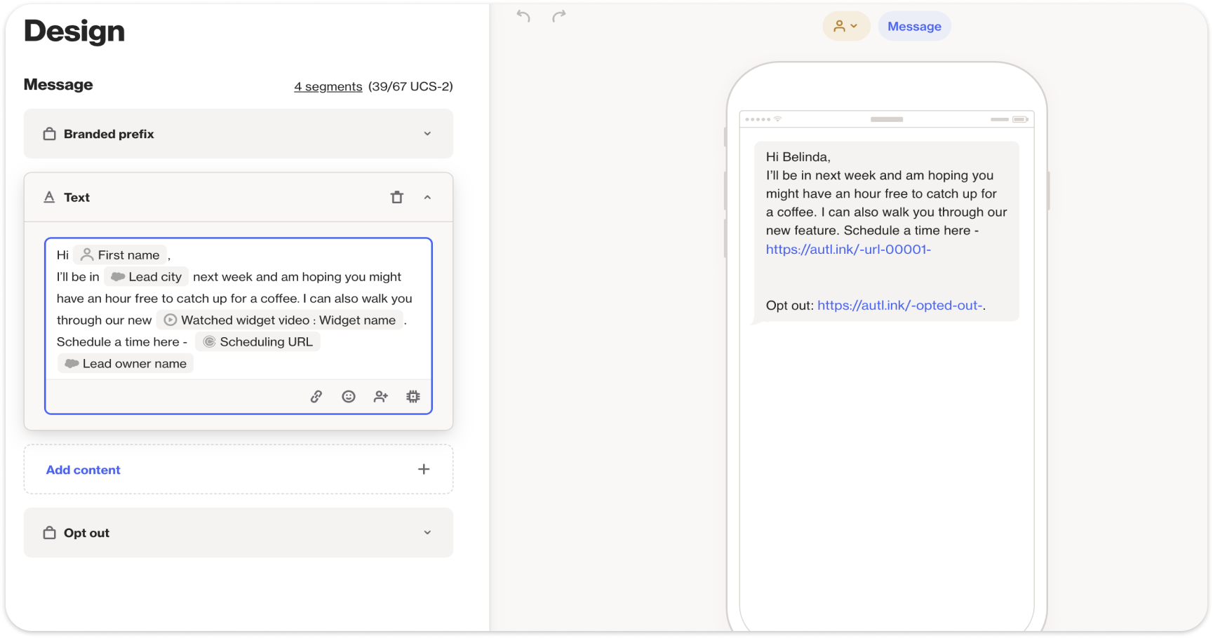Open the emoji picker in text editor

(349, 397)
